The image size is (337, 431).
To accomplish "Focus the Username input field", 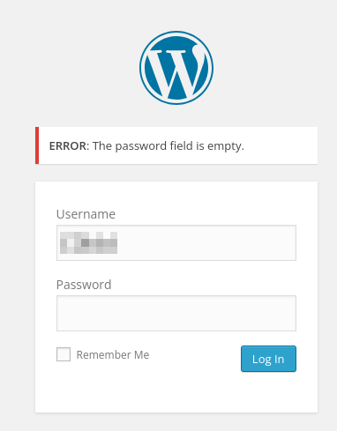I will (x=176, y=242).
